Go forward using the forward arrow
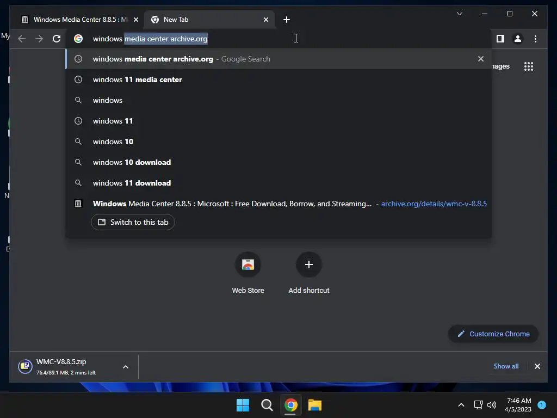Screen dimensions: 557x418 (x=39, y=39)
